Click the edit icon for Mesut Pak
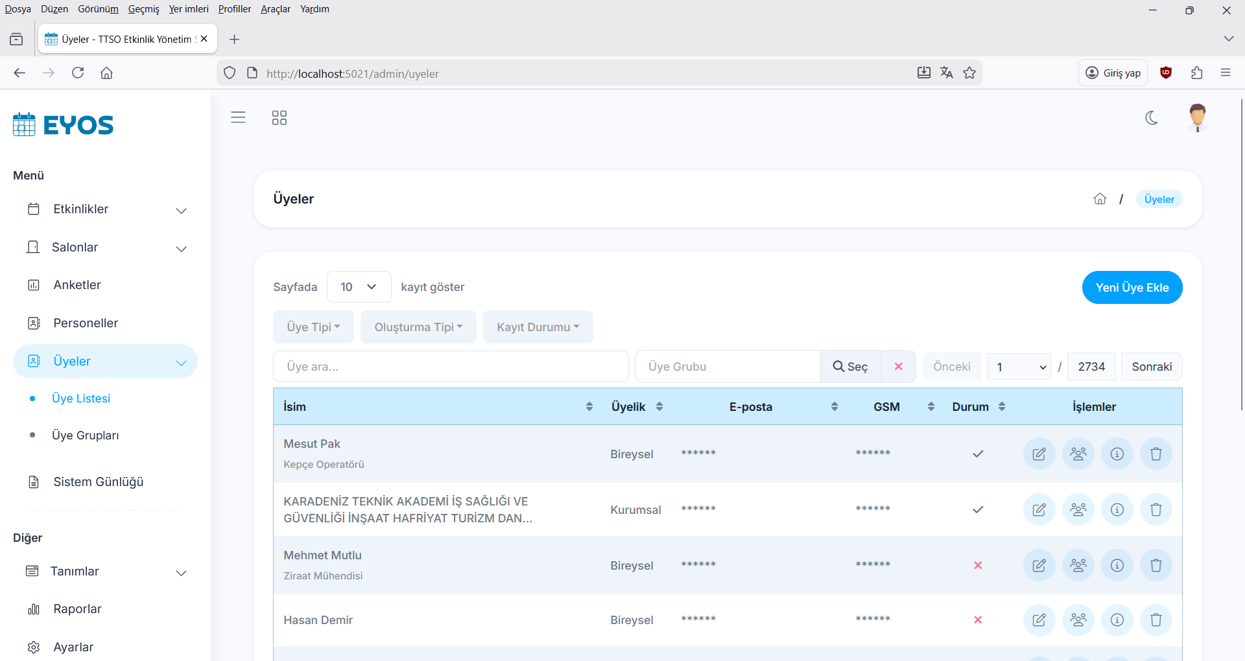Image resolution: width=1245 pixels, height=661 pixels. coord(1039,454)
